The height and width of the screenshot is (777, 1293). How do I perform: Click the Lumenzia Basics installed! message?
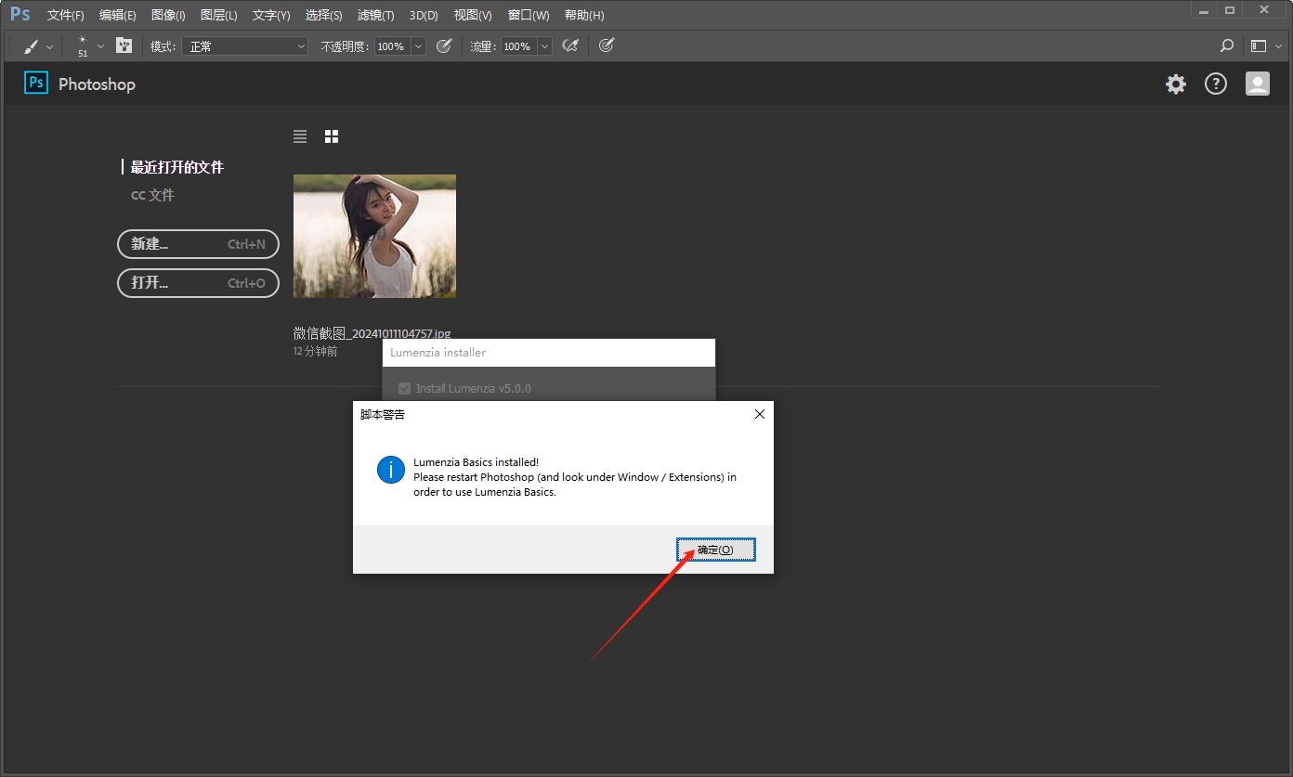click(x=476, y=462)
